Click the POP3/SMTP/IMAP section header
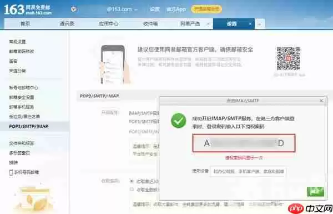The height and width of the screenshot is (214, 333). tap(99, 96)
